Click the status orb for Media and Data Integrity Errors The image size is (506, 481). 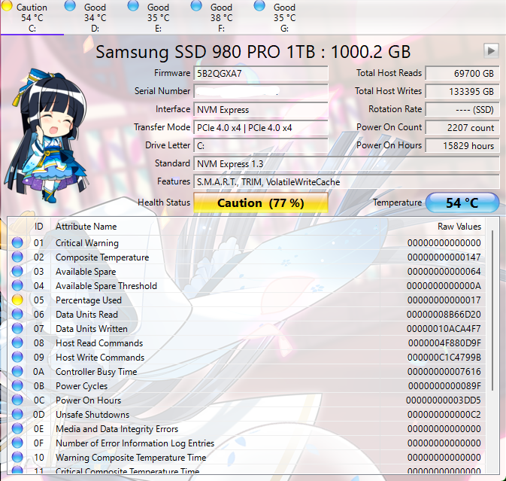pos(17,428)
